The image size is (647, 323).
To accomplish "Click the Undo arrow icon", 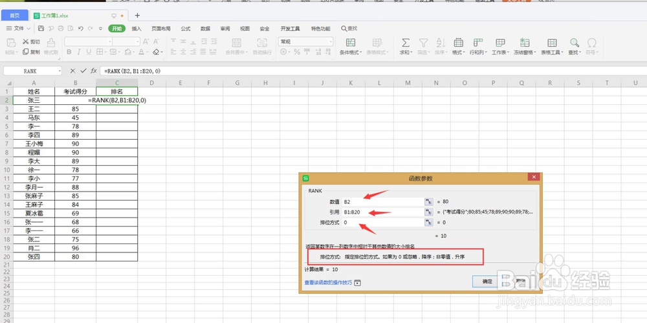I will (81, 28).
